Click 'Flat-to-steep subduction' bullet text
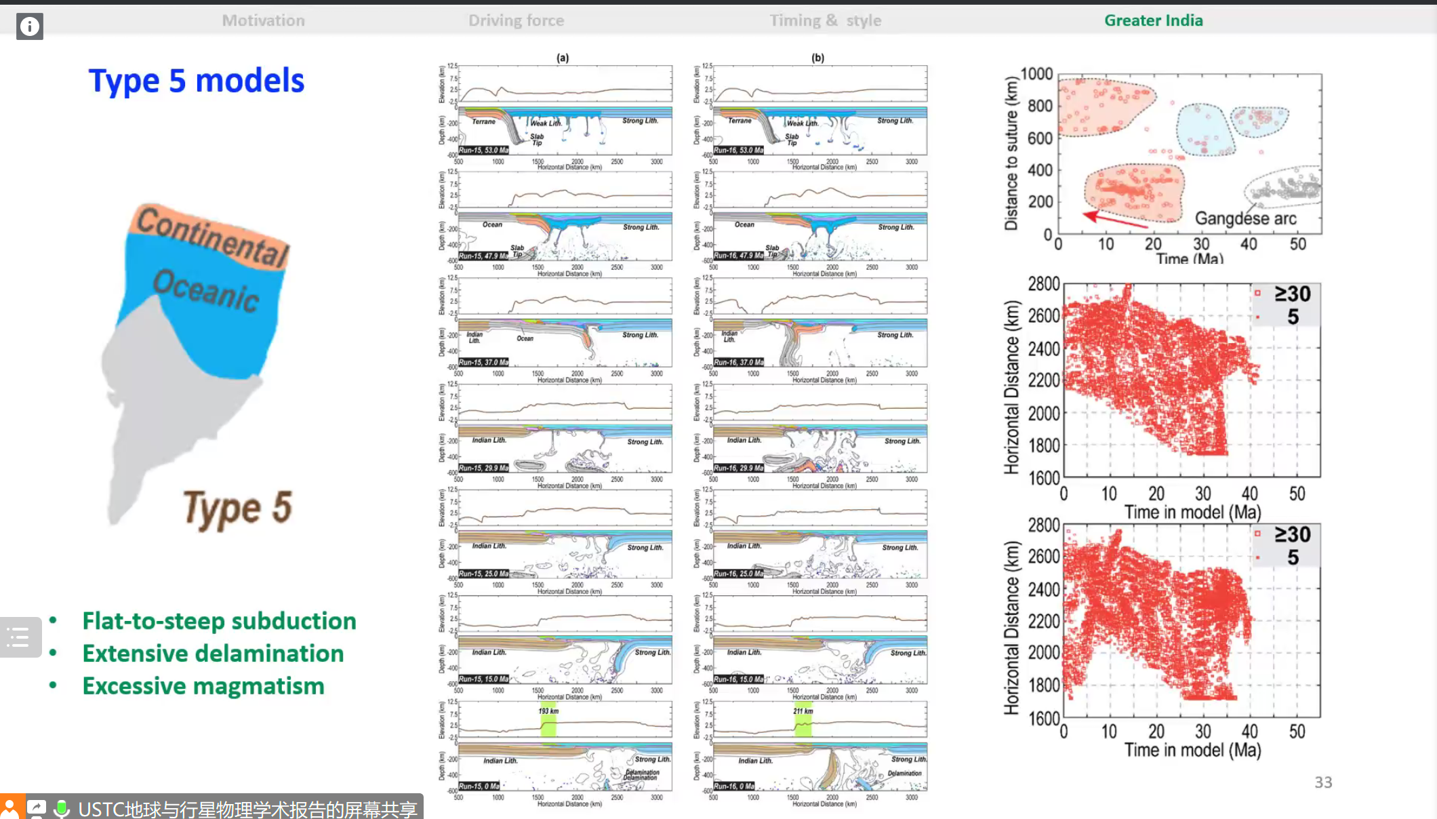Screen dimensions: 1437x819 tap(220, 621)
